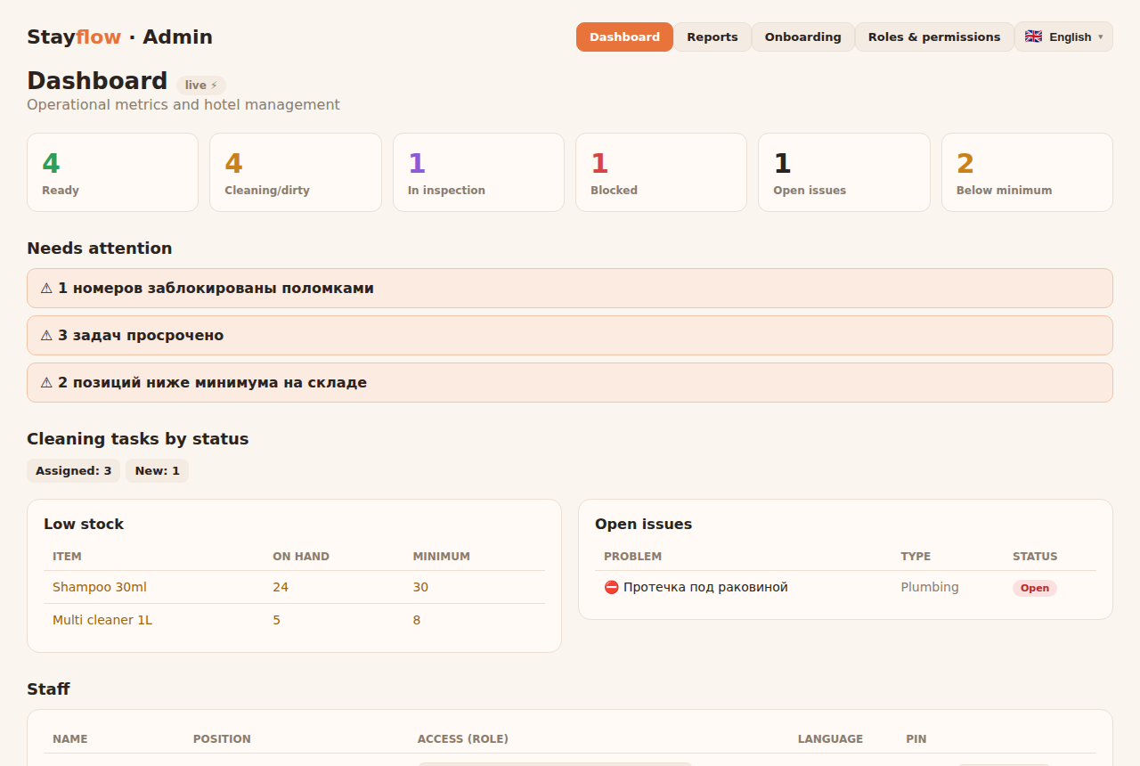Click the Протечка под раковиной issue
1140x766 pixels.
[x=705, y=587]
